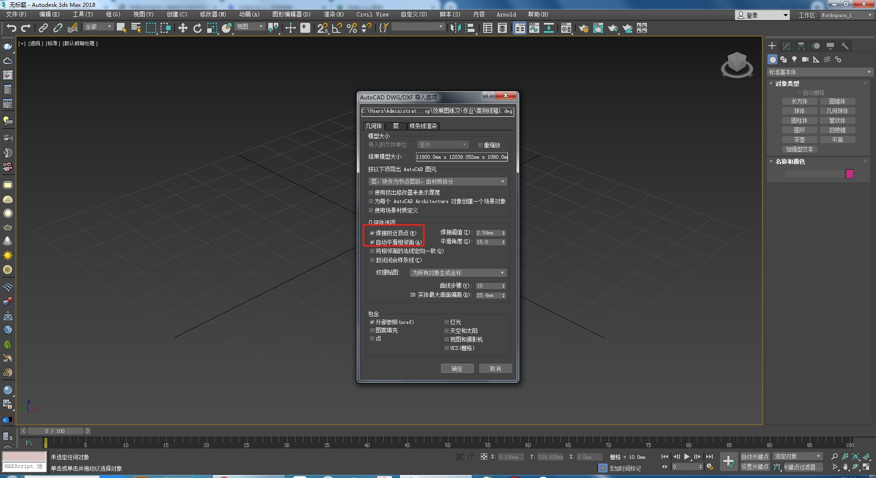This screenshot has width=876, height=478.
Task: Open the 文件(F) menu
Action: click(16, 15)
